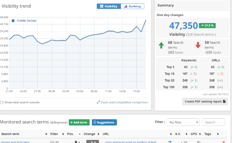Sort by Tags column arrows
232x143 pixels.
click(218, 134)
